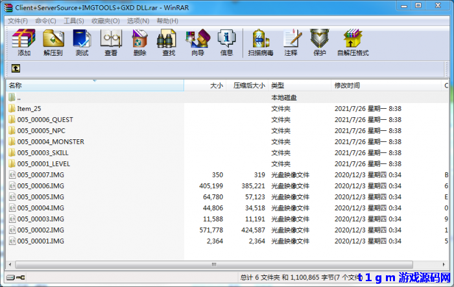
Task: Click the 删除 (Delete) toolbar icon
Action: click(139, 43)
